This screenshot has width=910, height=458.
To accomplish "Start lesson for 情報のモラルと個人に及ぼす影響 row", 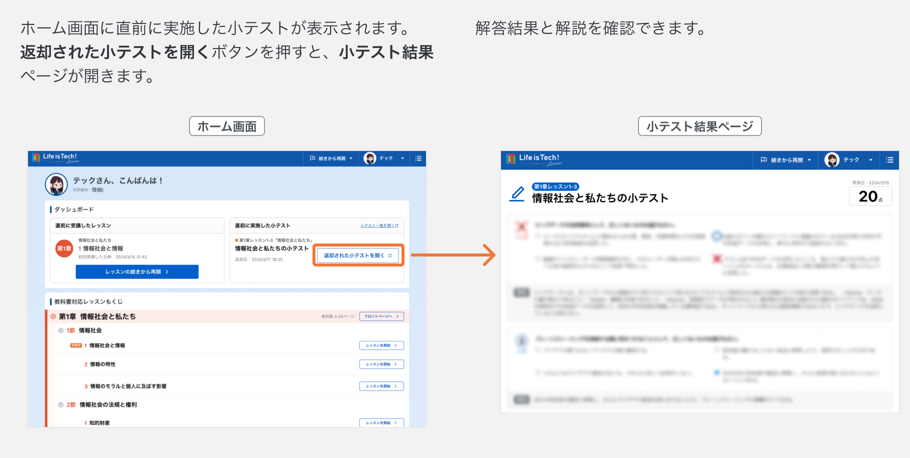I will click(381, 386).
